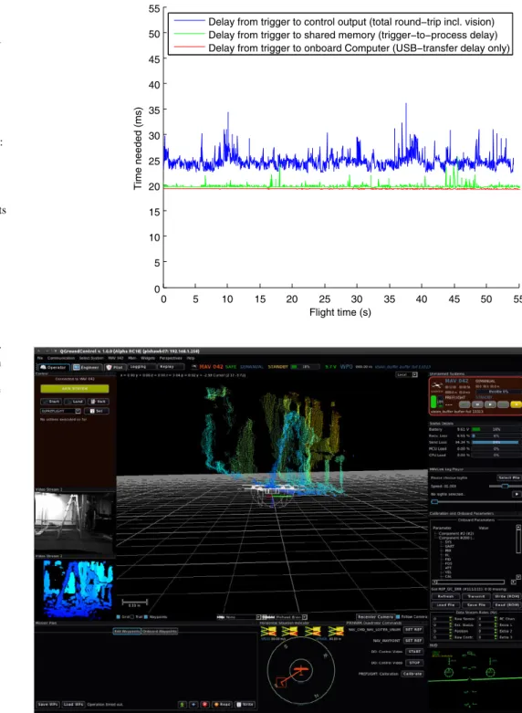Click the blue add waypoint plus icon

pyautogui.click(x=193, y=705)
